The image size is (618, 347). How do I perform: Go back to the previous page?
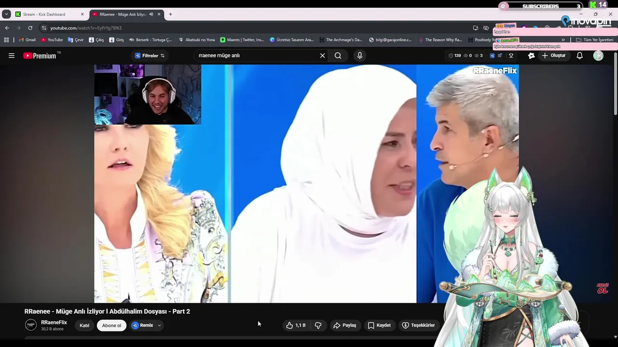pos(7,28)
